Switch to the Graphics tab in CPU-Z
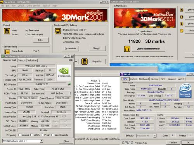 pos(172,79)
